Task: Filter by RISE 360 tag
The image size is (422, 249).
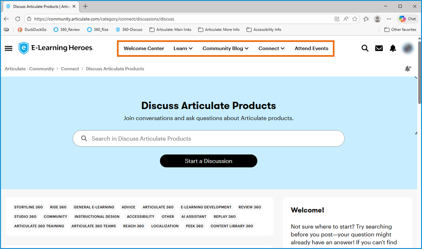Action: coord(58,207)
